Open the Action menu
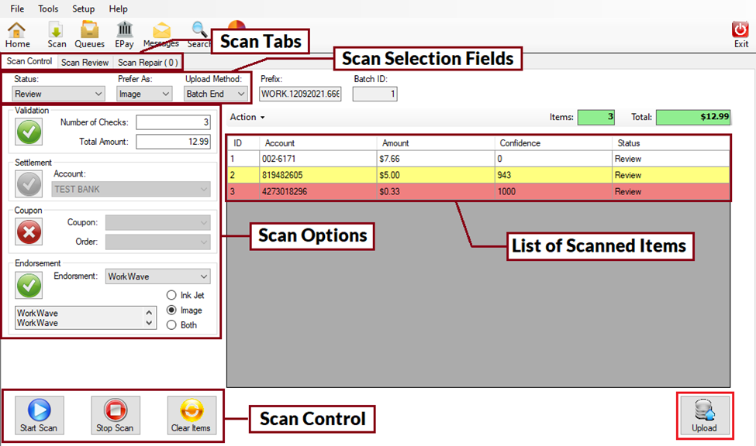 pyautogui.click(x=246, y=117)
